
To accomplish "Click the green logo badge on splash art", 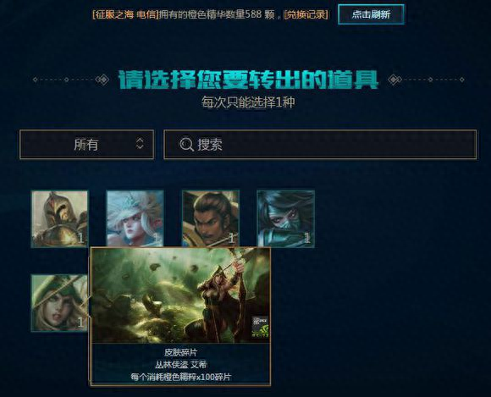I will click(x=261, y=327).
